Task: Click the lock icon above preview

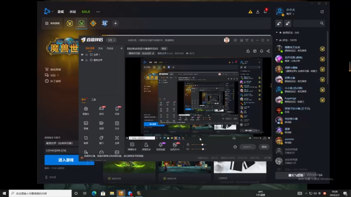Action: tap(248, 51)
